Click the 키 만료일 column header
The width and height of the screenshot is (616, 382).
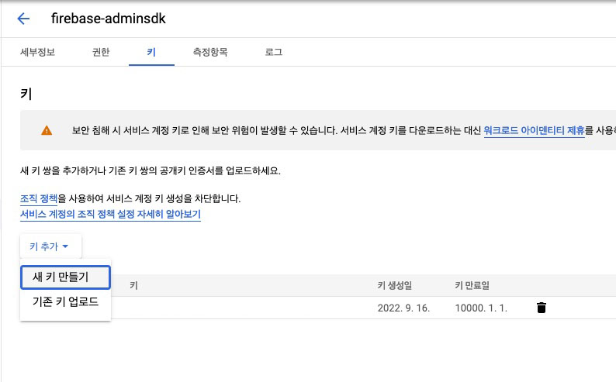click(472, 285)
